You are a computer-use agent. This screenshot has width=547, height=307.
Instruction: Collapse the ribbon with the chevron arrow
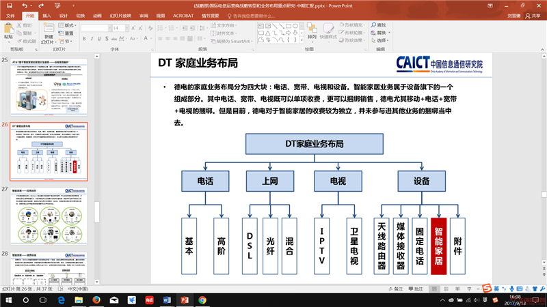[542, 50]
